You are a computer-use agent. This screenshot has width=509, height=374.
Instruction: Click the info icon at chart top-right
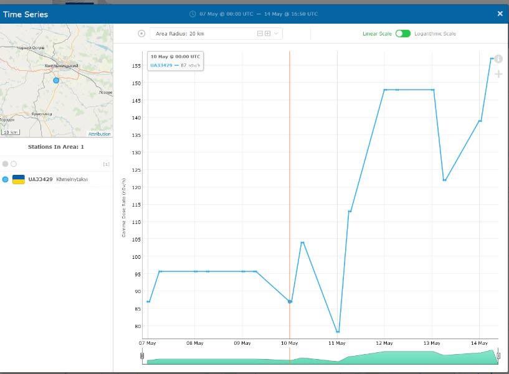tap(498, 59)
